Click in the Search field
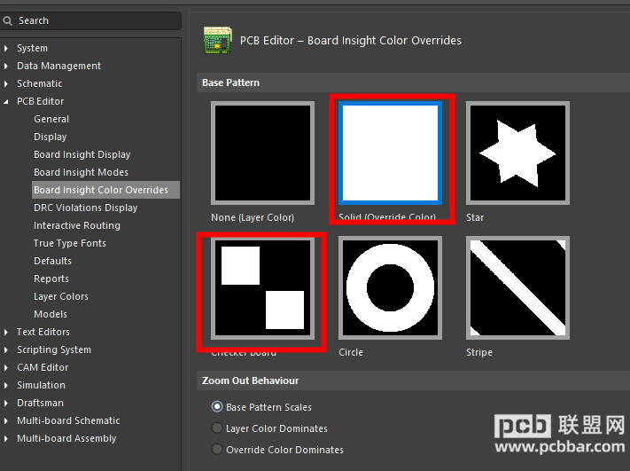630x471 pixels. pyautogui.click(x=90, y=20)
